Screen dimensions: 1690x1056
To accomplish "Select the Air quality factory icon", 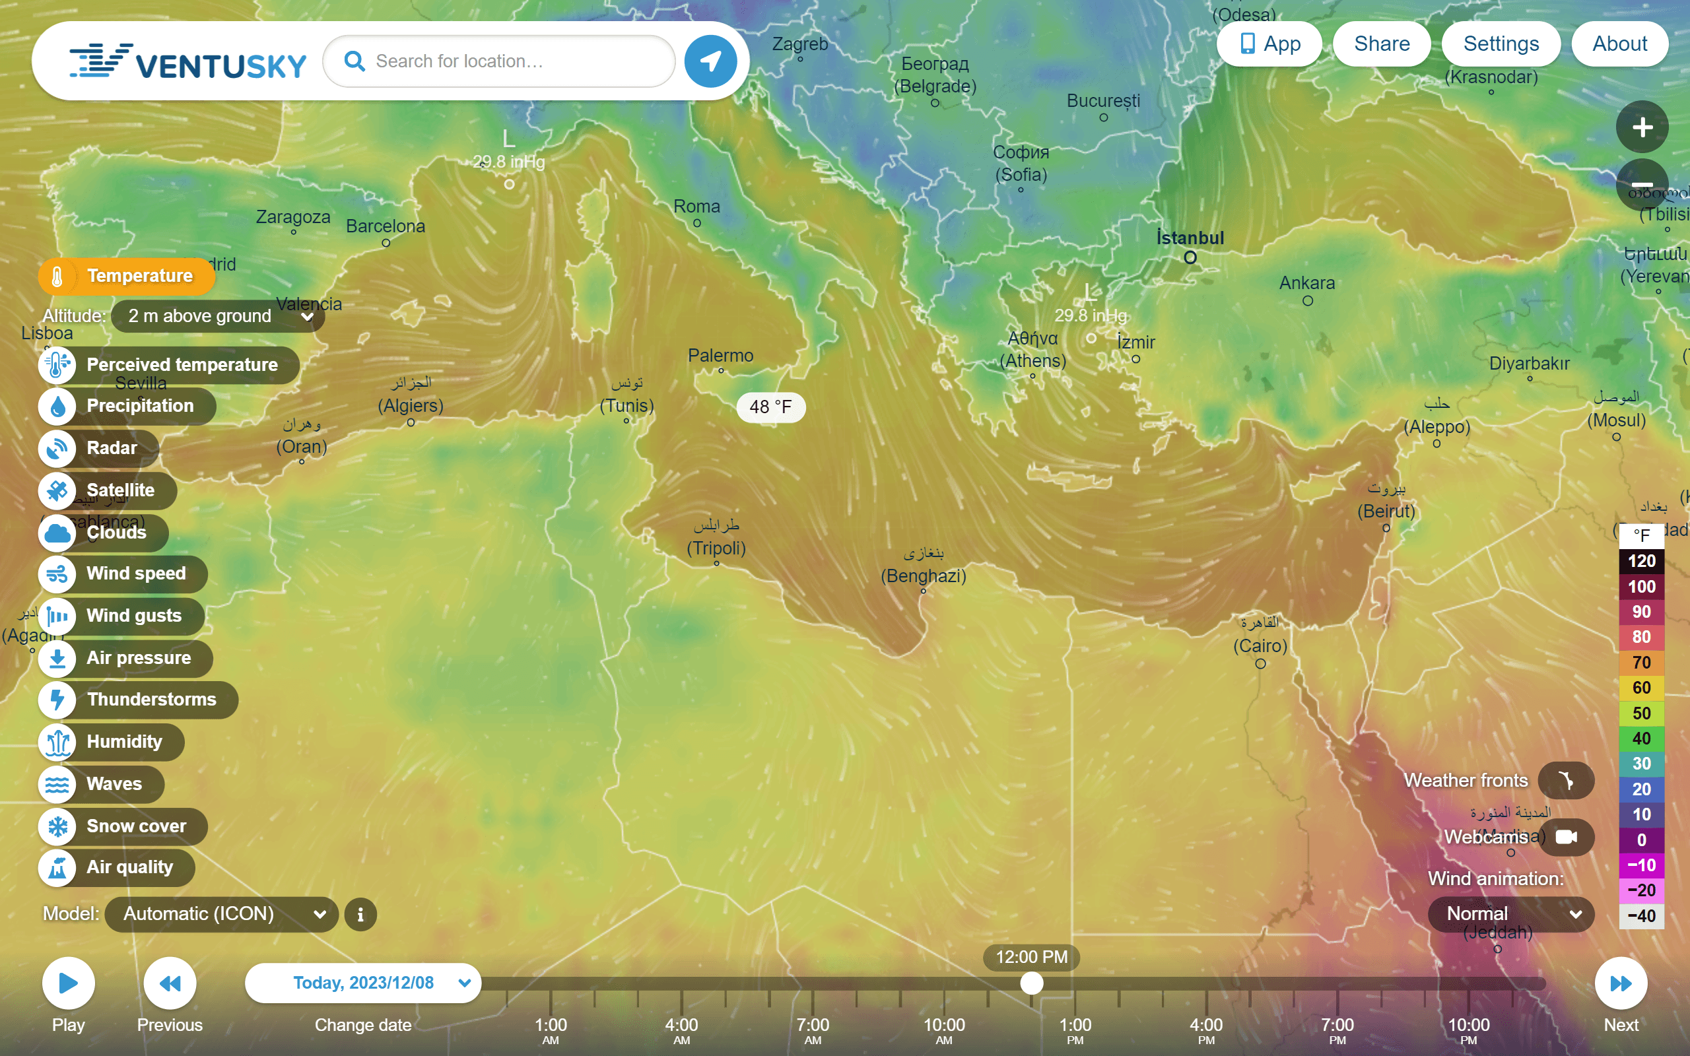I will click(x=57, y=867).
